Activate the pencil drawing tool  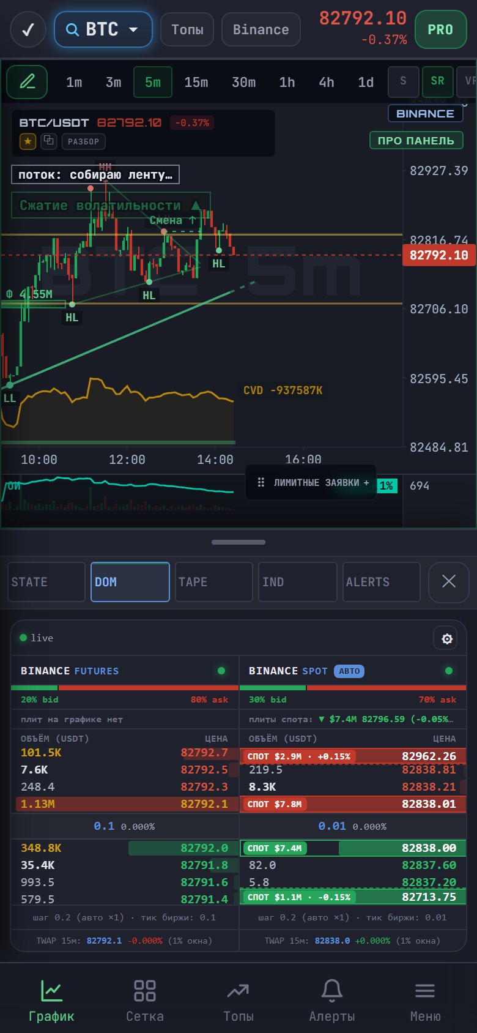(x=27, y=82)
